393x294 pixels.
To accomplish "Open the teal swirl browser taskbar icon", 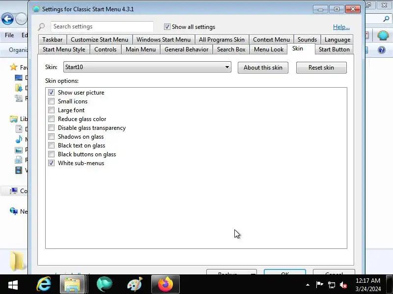I will 104,284.
